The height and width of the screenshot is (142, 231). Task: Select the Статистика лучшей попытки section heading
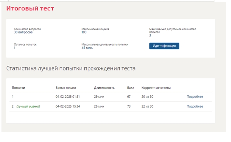click(71, 68)
